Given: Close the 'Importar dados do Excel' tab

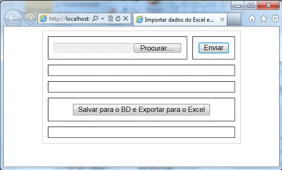Looking at the screenshot, I should 222,19.
